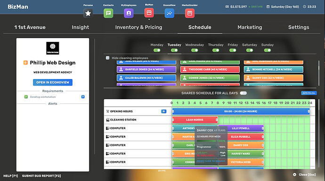The height and width of the screenshot is (181, 325).
Task: Click the Garfield Jones employee card
Action: pos(146,70)
